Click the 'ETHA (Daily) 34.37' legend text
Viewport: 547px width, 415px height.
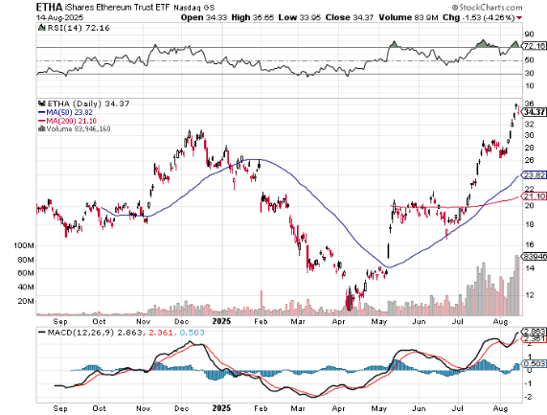pyautogui.click(x=88, y=104)
